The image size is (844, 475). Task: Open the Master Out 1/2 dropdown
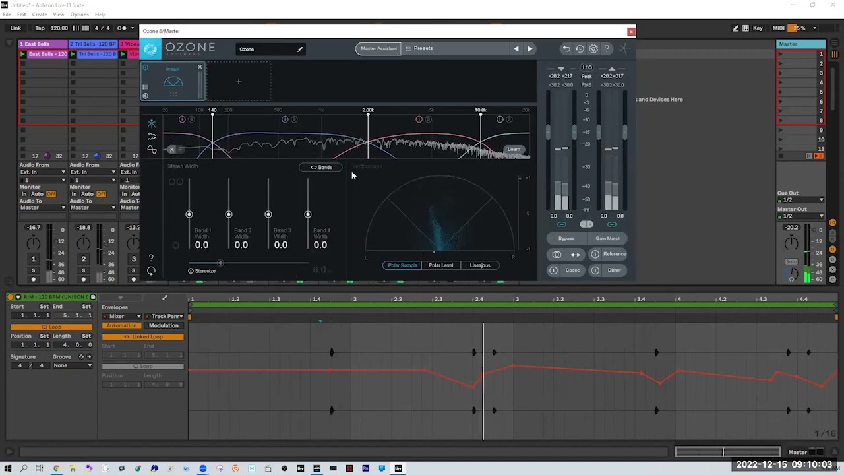coord(800,216)
